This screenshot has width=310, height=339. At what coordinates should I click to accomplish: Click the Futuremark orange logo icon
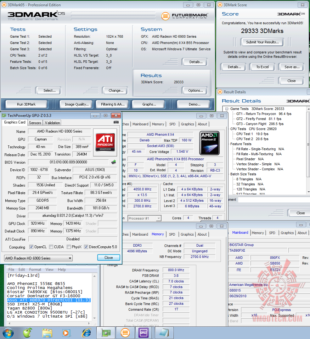point(165,16)
